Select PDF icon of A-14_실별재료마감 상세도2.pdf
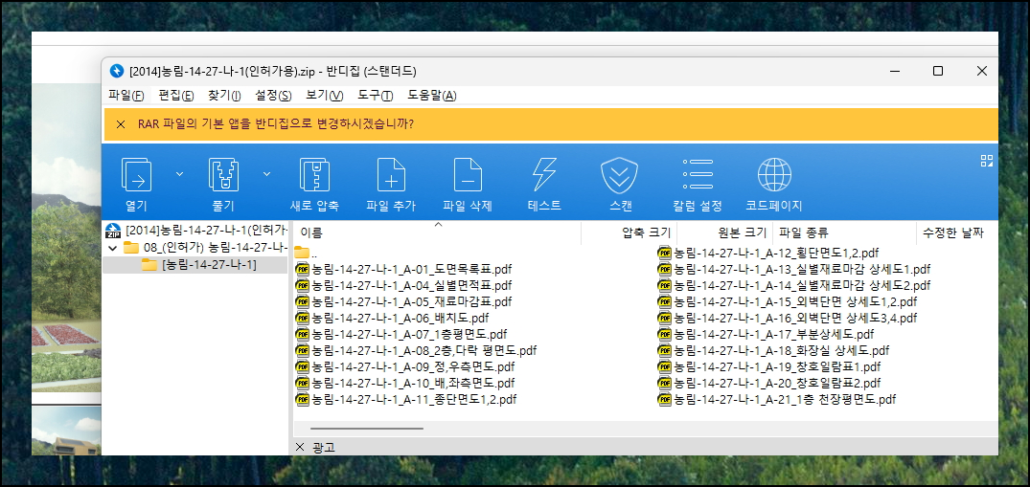The width and height of the screenshot is (1030, 487). pyautogui.click(x=665, y=285)
